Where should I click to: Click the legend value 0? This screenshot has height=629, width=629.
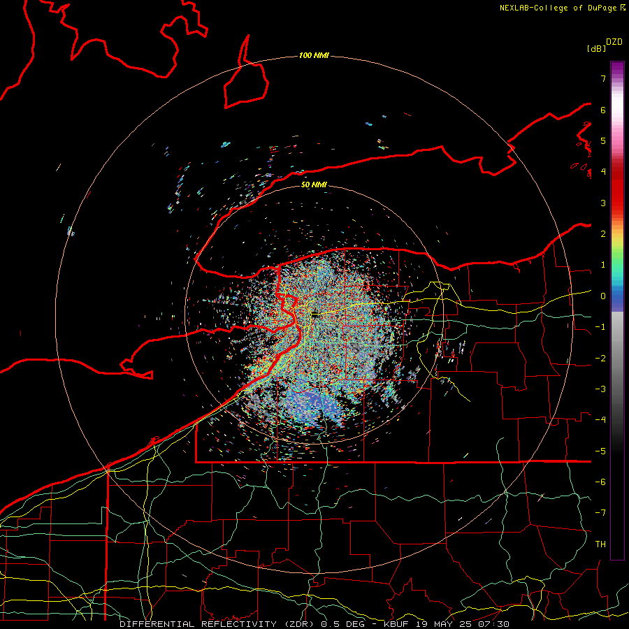(603, 296)
